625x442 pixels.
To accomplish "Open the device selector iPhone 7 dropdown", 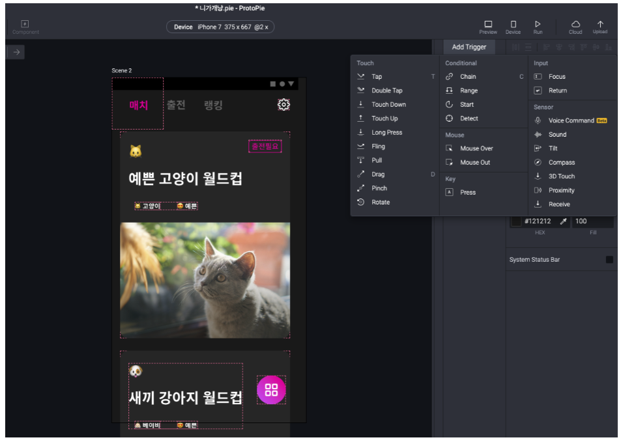I will (x=220, y=27).
